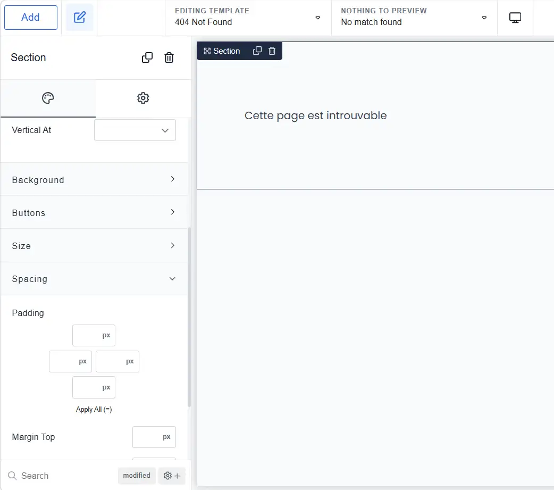The image size is (554, 490).
Task: Click the Padding label
Action: pyautogui.click(x=28, y=313)
